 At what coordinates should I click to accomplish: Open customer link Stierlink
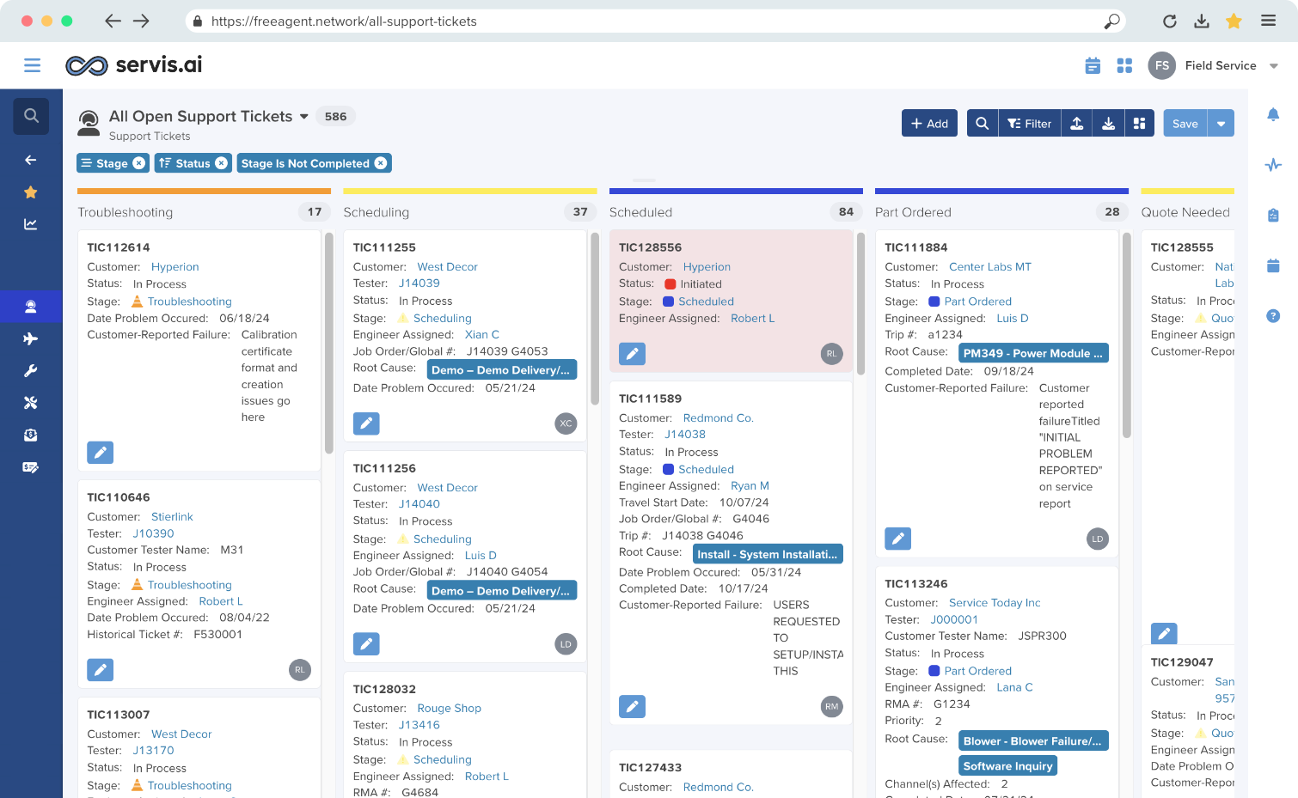pyautogui.click(x=172, y=517)
